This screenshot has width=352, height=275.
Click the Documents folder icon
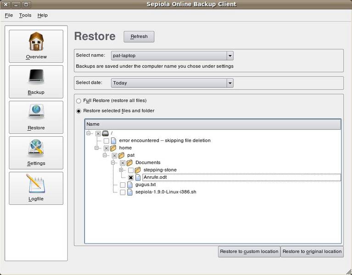(x=129, y=163)
